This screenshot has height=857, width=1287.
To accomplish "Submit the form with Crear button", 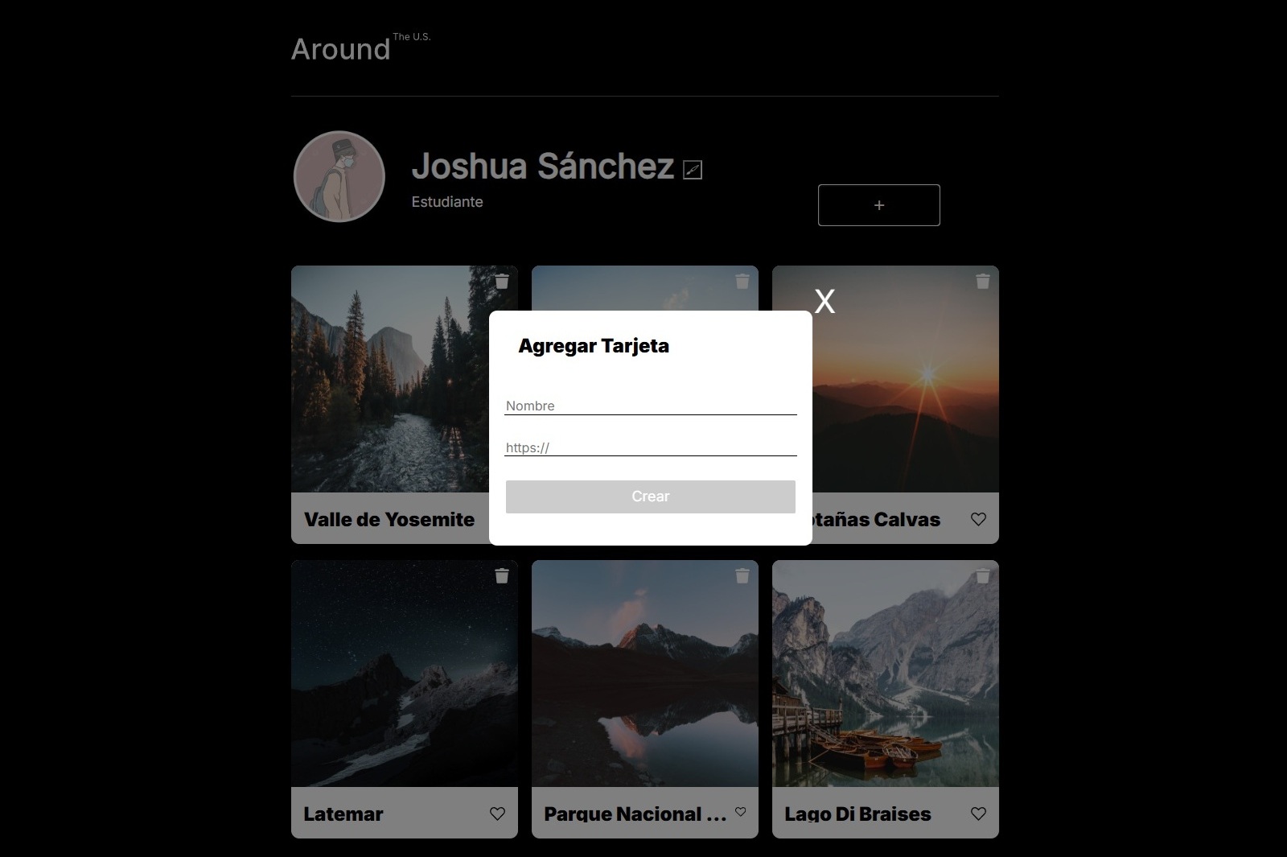I will coord(650,496).
